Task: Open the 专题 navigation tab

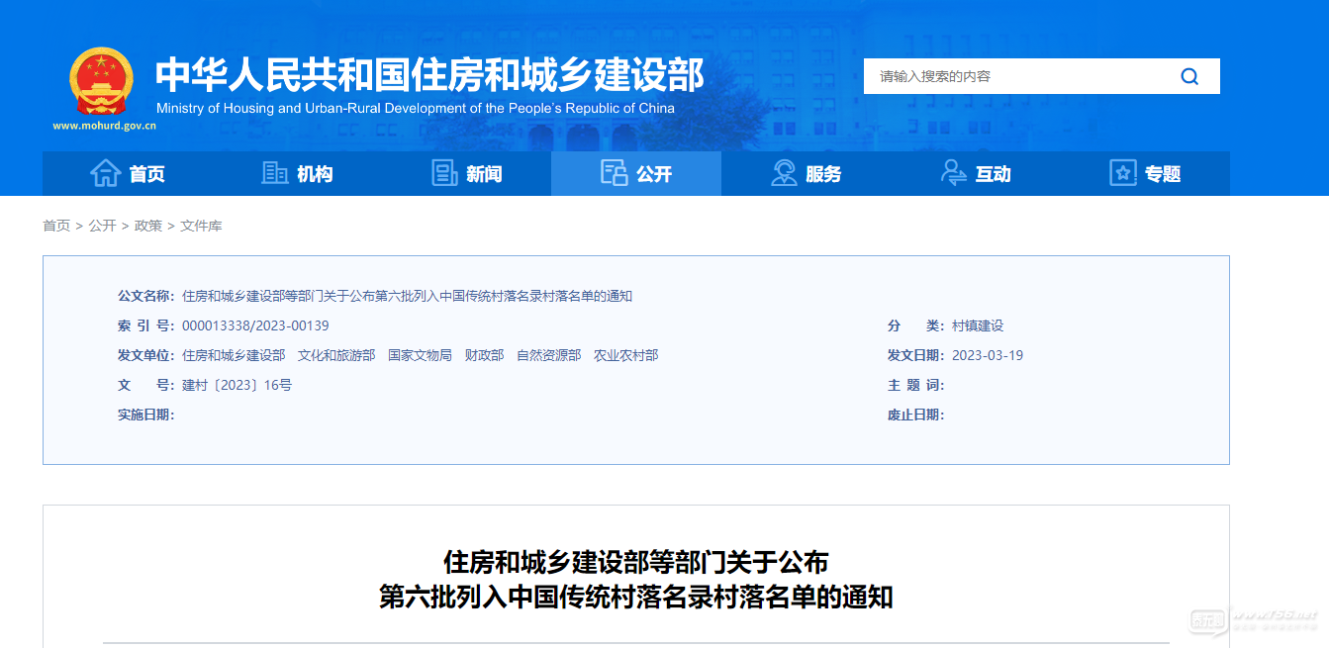Action: click(1145, 173)
